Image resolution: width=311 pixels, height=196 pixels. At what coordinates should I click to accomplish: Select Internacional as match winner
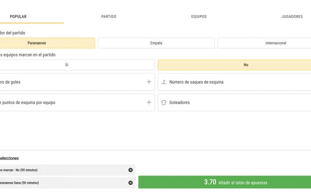pyautogui.click(x=264, y=43)
